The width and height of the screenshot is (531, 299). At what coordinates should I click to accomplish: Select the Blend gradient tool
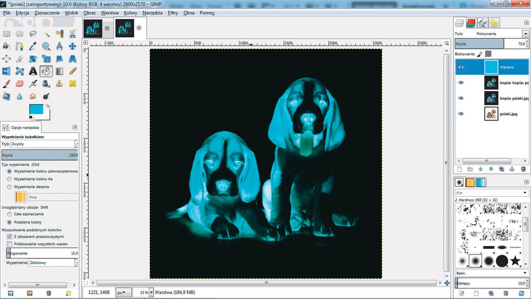(59, 71)
